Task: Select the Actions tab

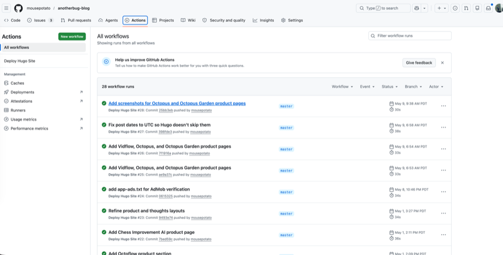Action: coord(135,20)
